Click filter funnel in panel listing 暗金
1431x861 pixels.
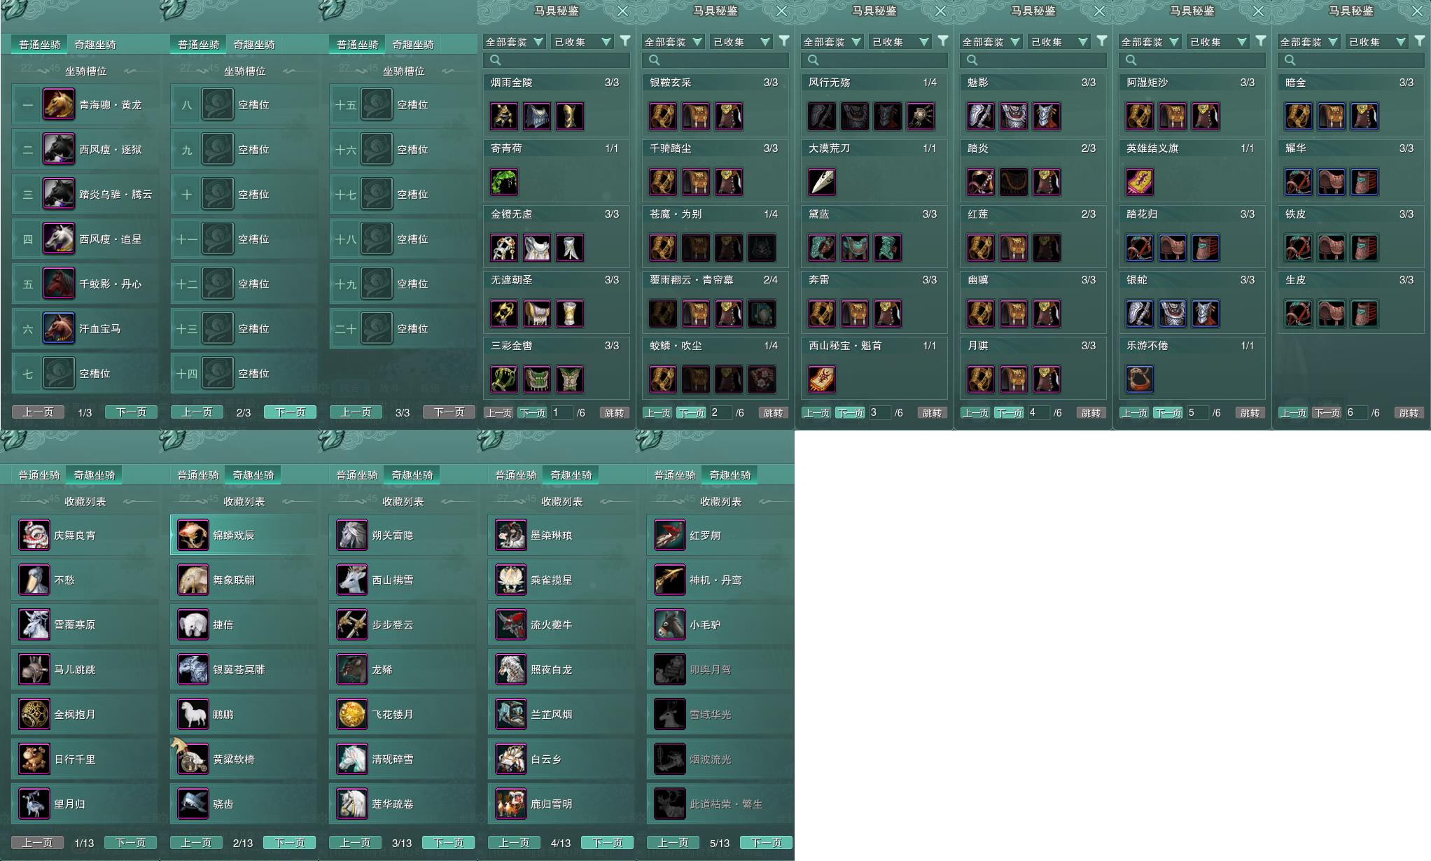pyautogui.click(x=1420, y=41)
